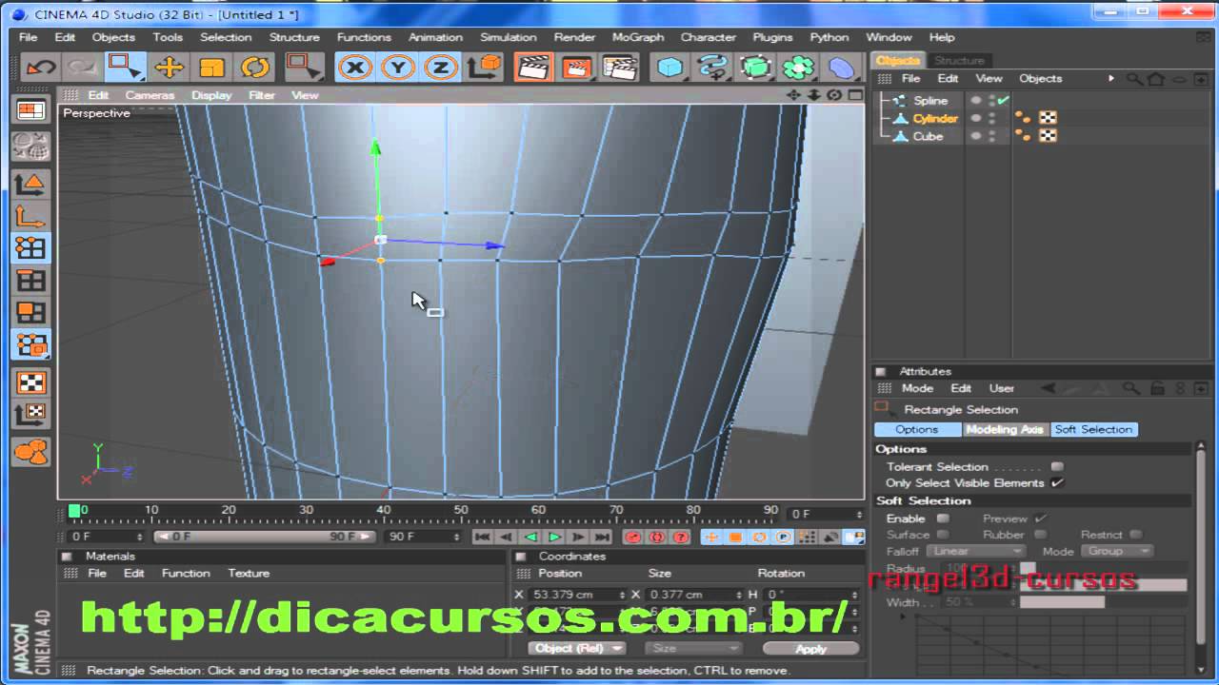
Task: Open the Modeling Axis tab
Action: pyautogui.click(x=1005, y=429)
